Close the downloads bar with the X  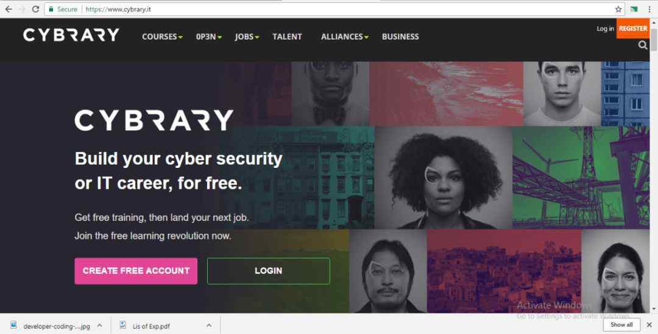coord(649,325)
